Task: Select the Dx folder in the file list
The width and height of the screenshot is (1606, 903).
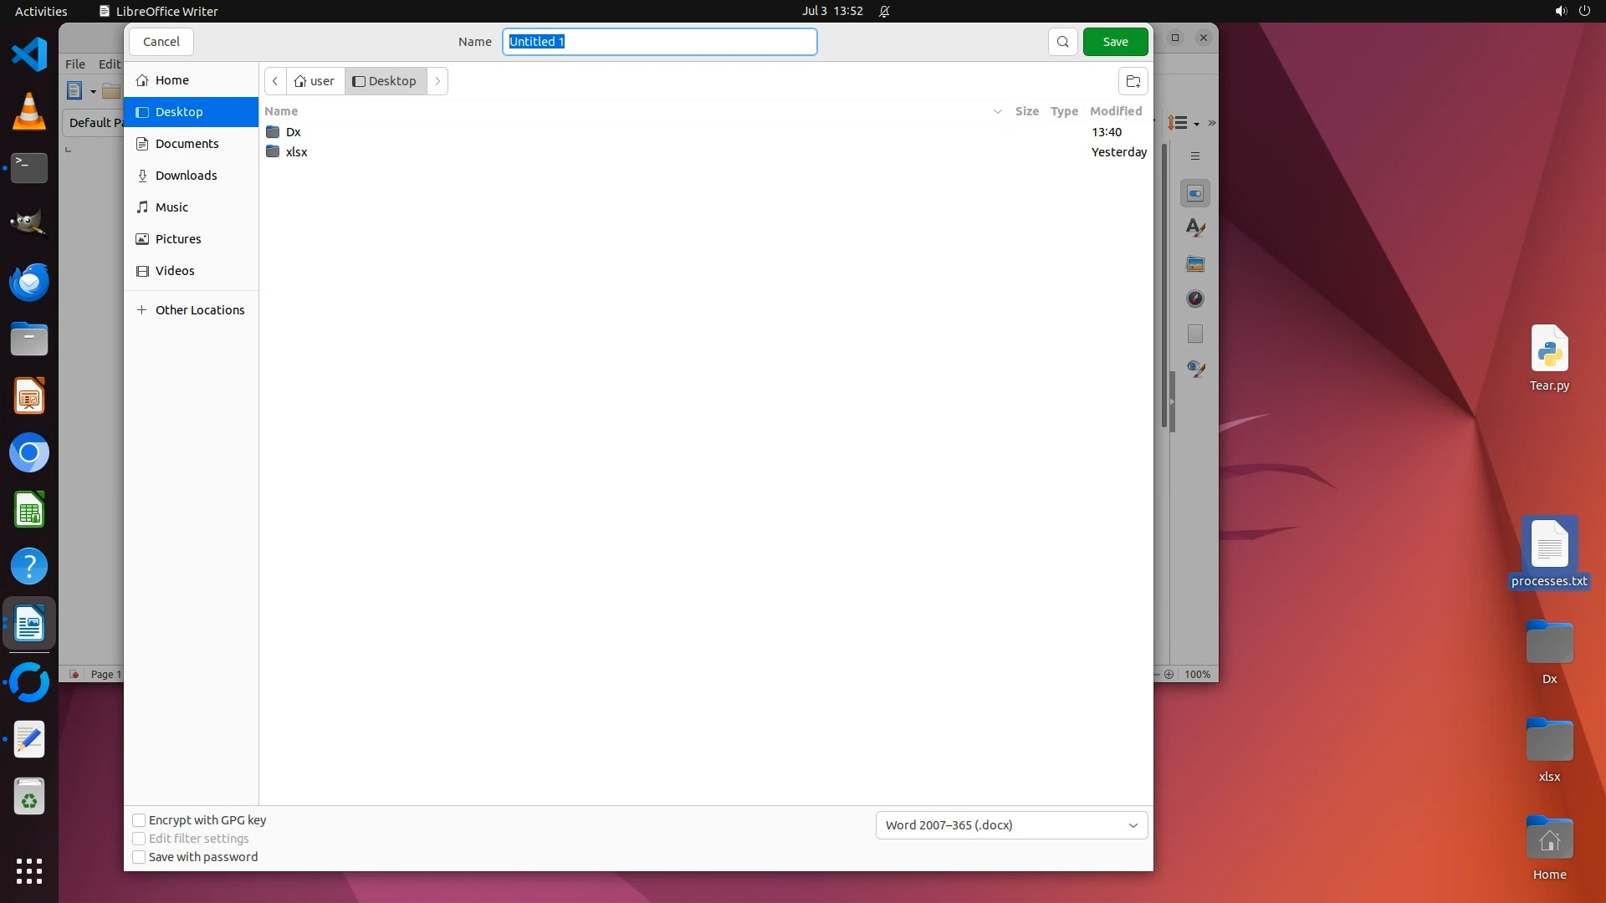Action: (293, 132)
